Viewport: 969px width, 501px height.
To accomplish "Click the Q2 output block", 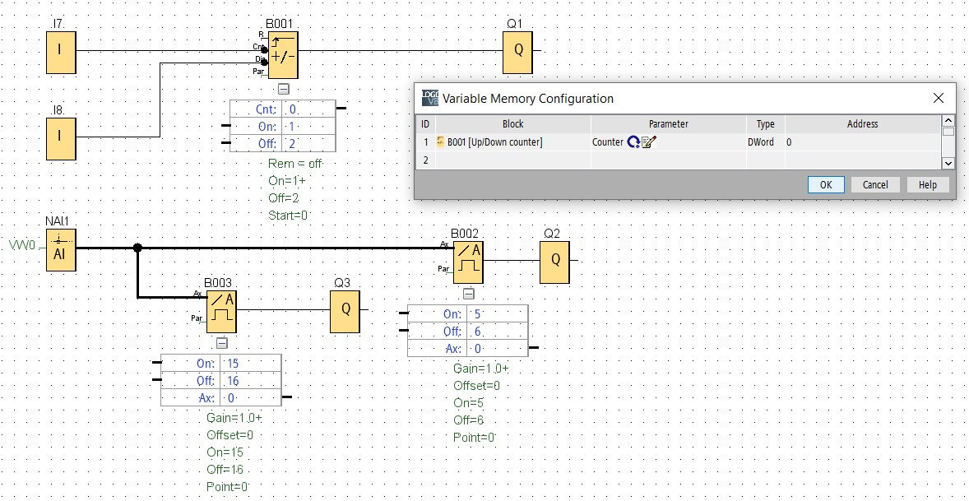I will (x=555, y=262).
